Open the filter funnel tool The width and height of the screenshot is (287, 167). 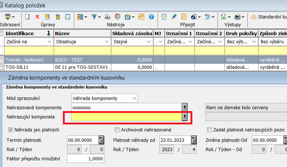(x=94, y=17)
